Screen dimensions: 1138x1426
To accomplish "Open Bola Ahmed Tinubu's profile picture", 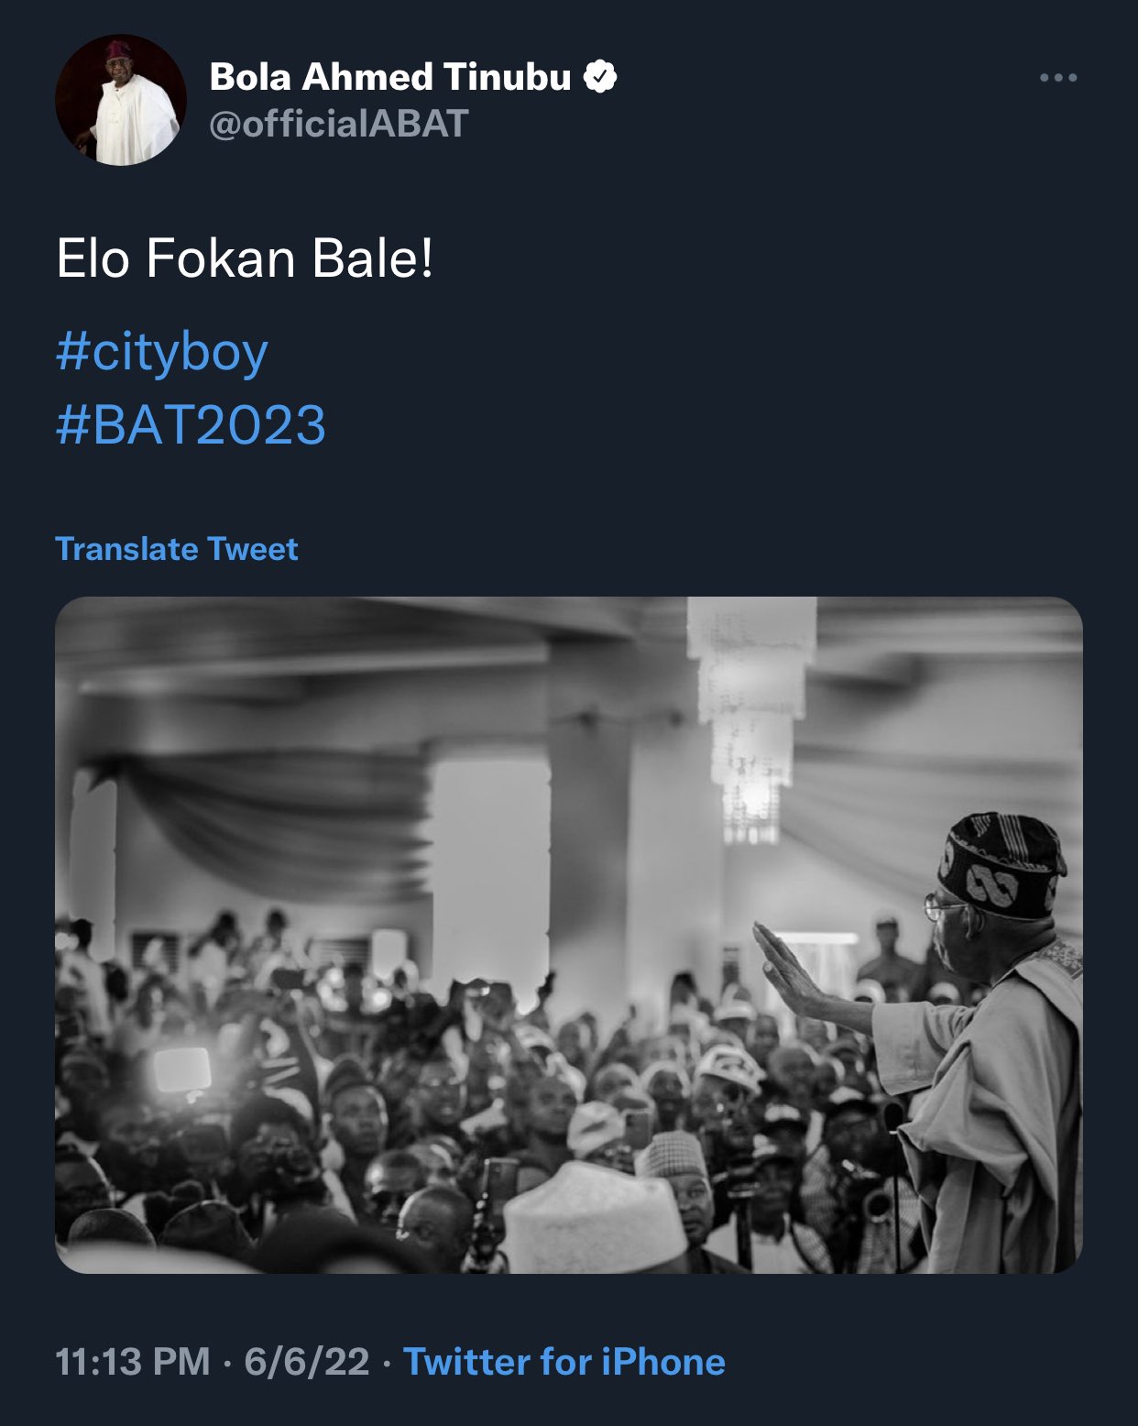I will (121, 101).
